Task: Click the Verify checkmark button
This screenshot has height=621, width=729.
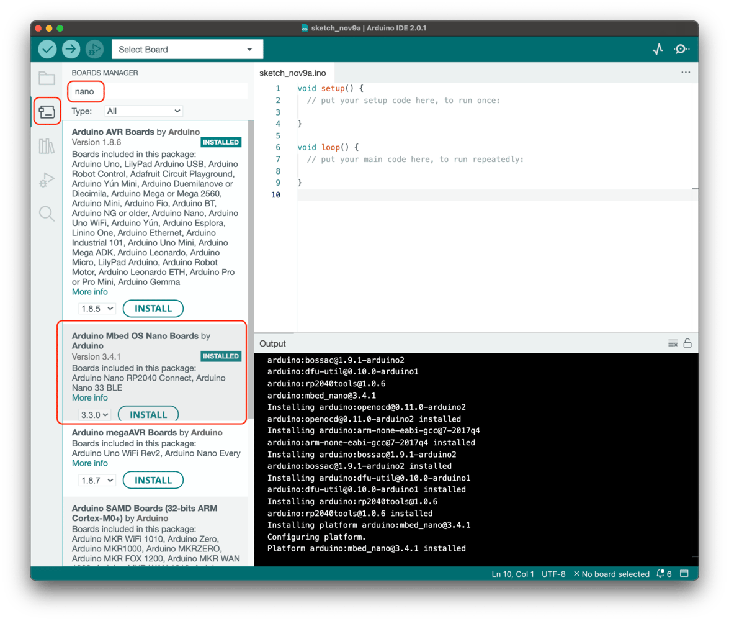Action: click(47, 49)
